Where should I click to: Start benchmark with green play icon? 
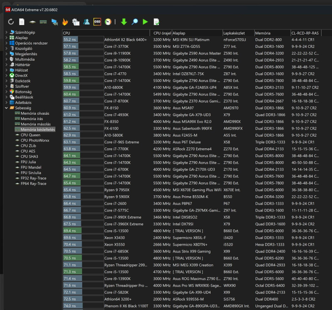coord(145,22)
